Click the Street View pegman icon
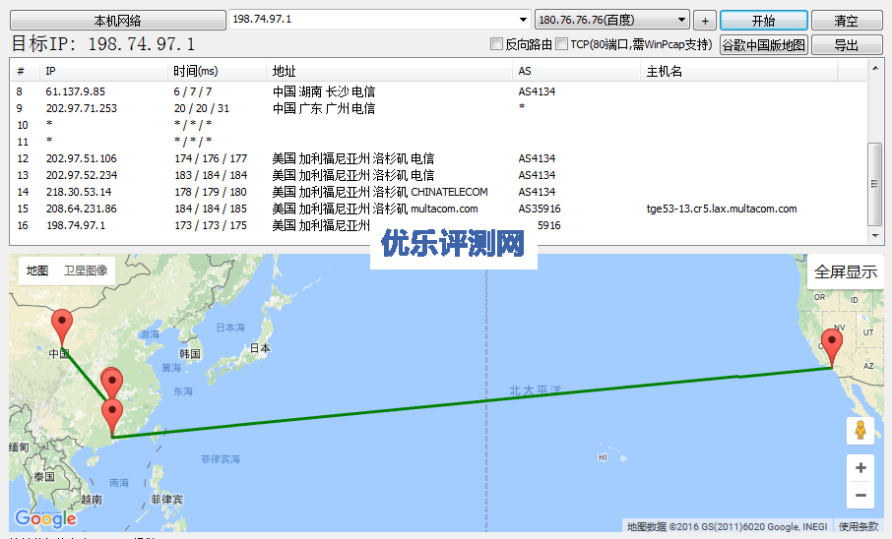Viewport: 892px width, 539px height. pos(860,430)
